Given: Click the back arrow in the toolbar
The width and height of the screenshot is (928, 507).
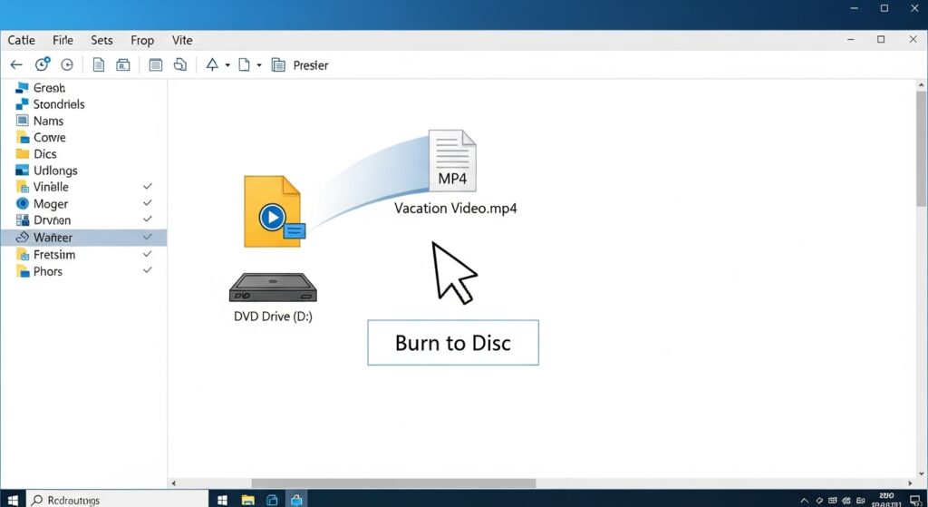Looking at the screenshot, I should click(x=15, y=65).
